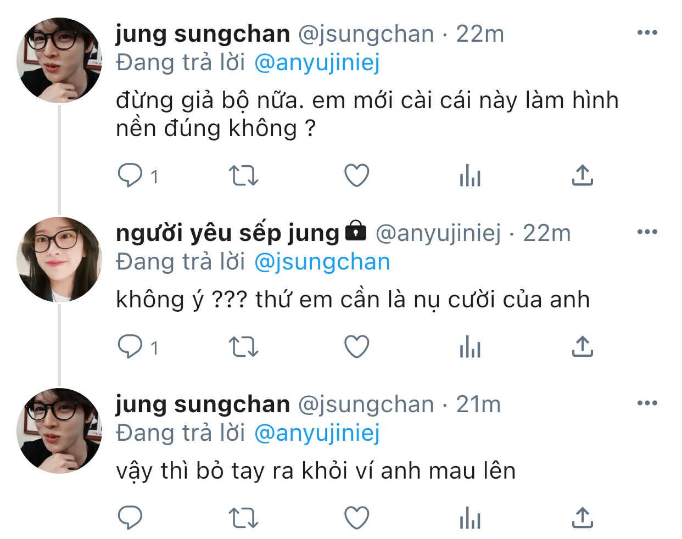Reply to người yêu sếp jung's tweet
The image size is (682, 539).
click(131, 347)
